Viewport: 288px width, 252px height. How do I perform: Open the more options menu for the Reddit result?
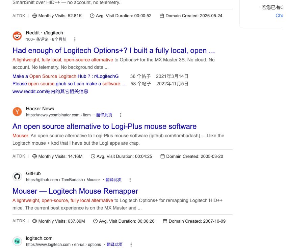pyautogui.click(x=75, y=39)
